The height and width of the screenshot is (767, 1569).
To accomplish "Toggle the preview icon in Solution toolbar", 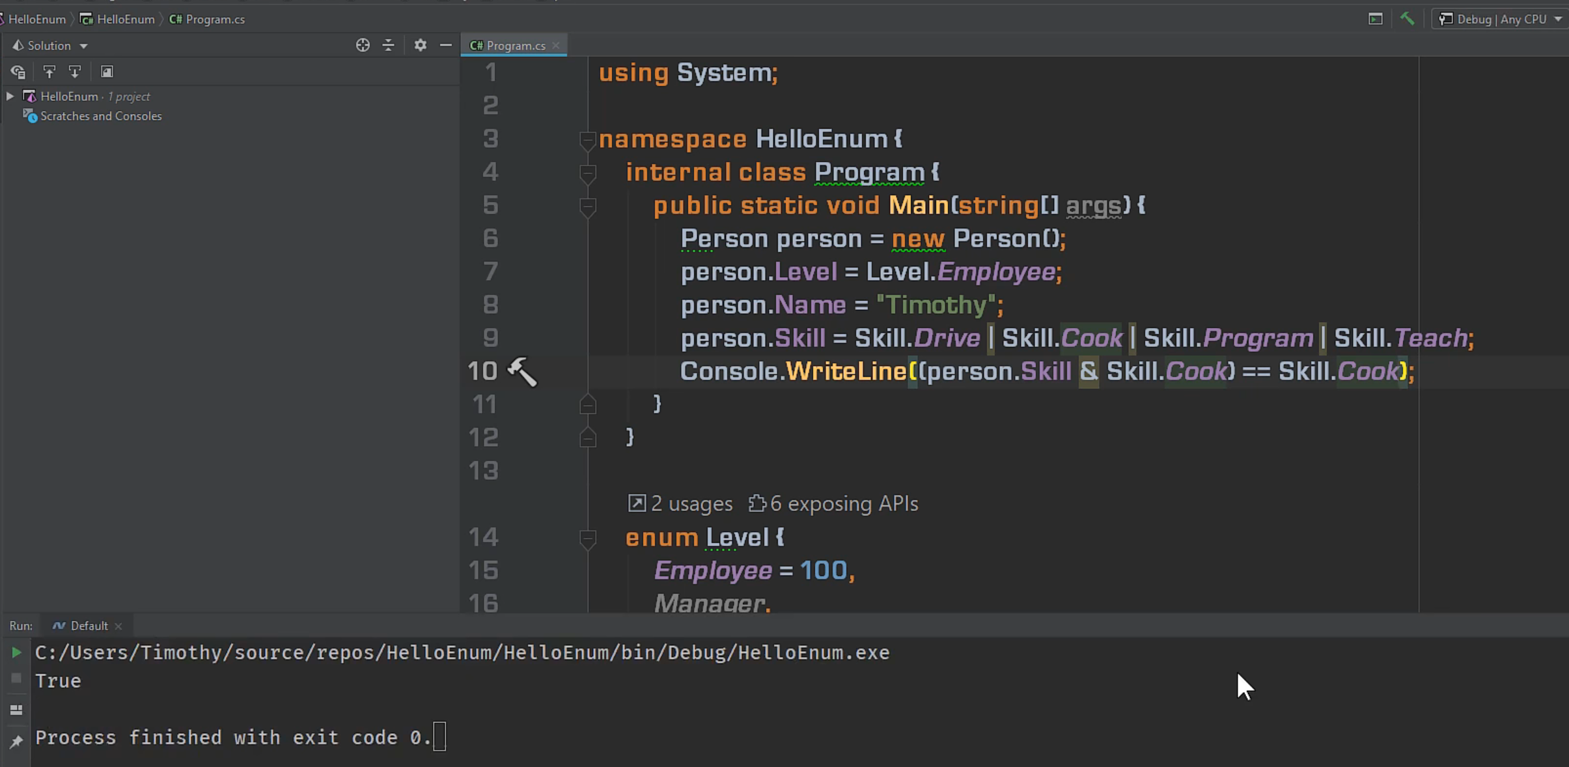I will [x=107, y=72].
